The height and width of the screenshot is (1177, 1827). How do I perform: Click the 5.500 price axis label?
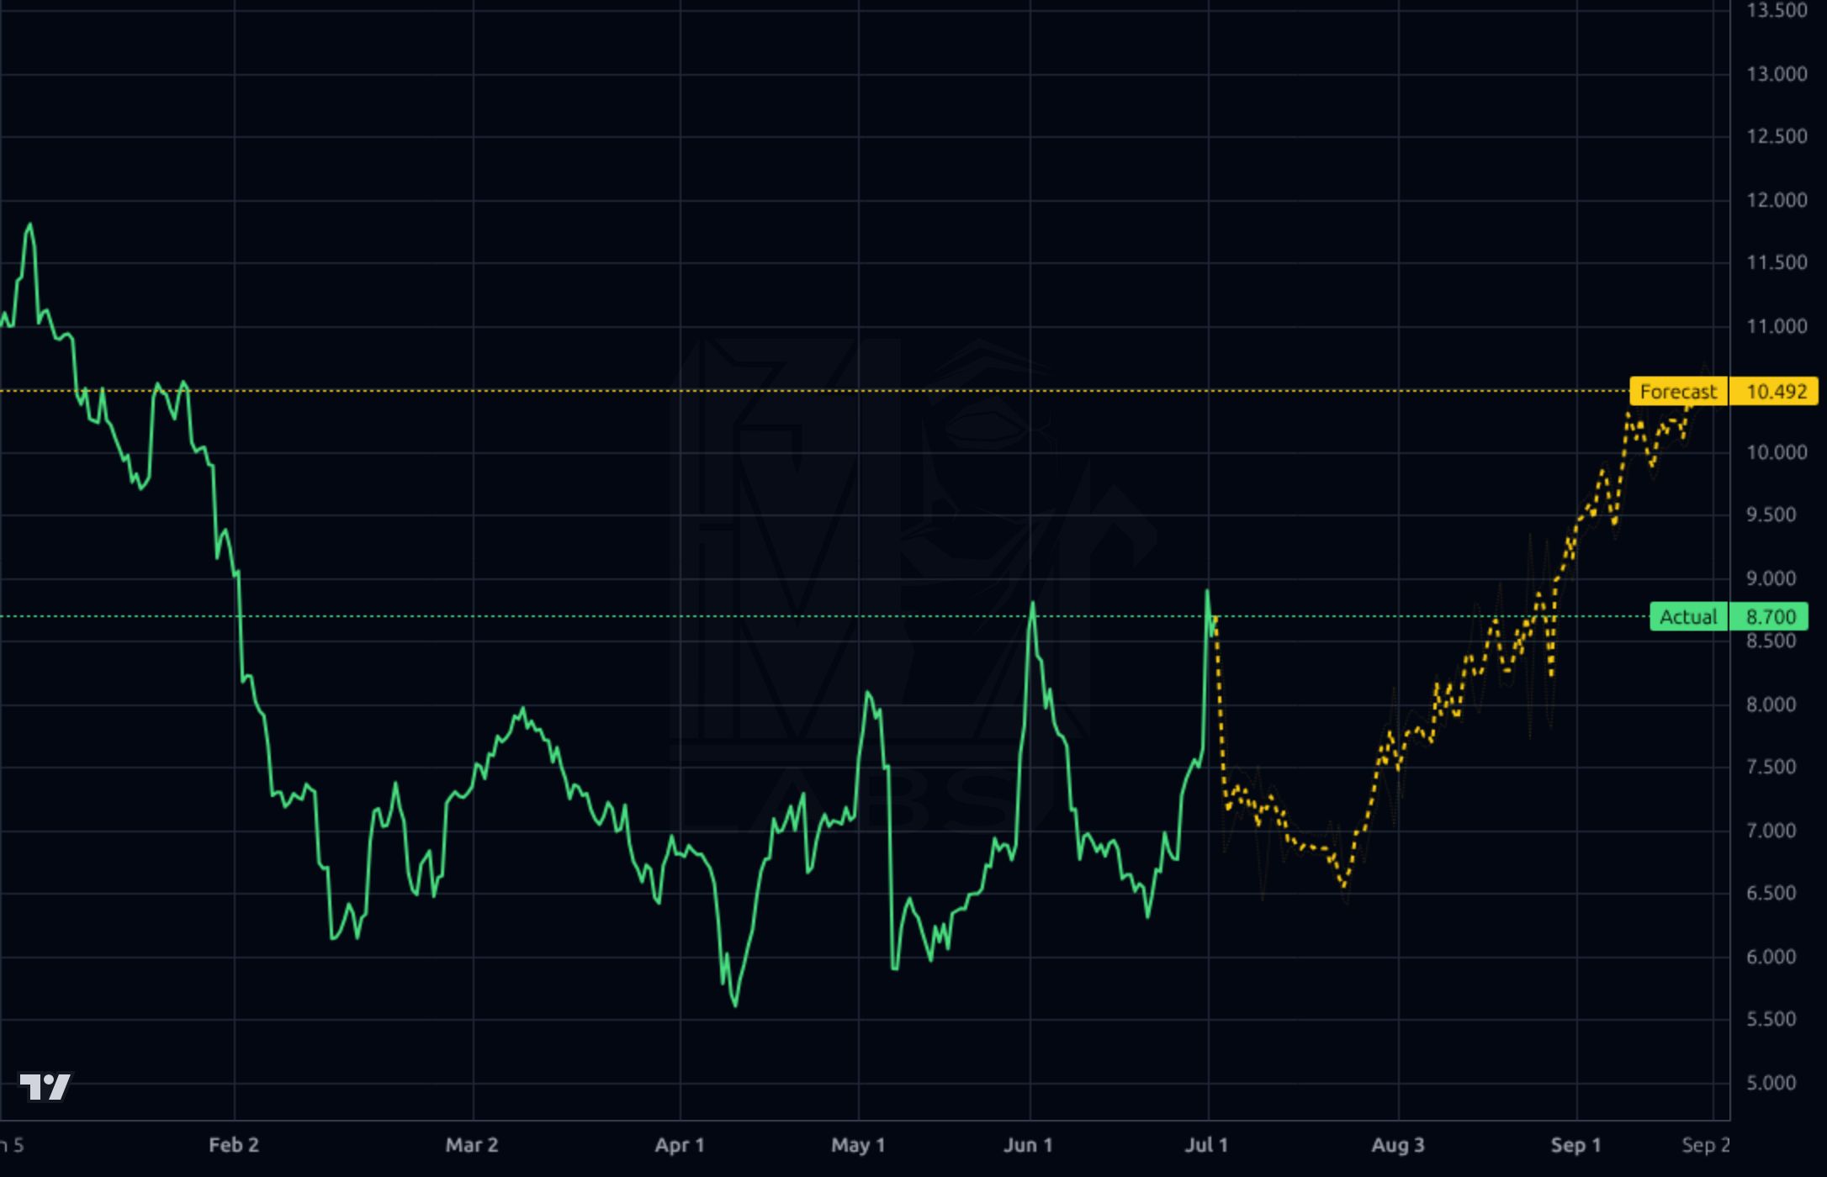pos(1771,1019)
